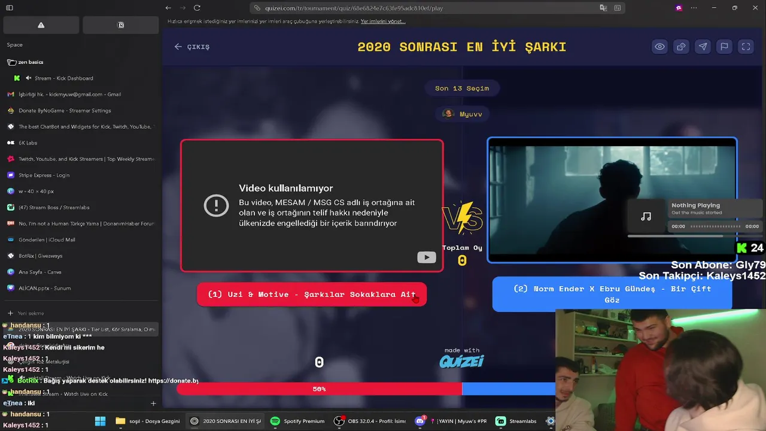Switch to Stream - Kick Dashboard tab

point(64,78)
